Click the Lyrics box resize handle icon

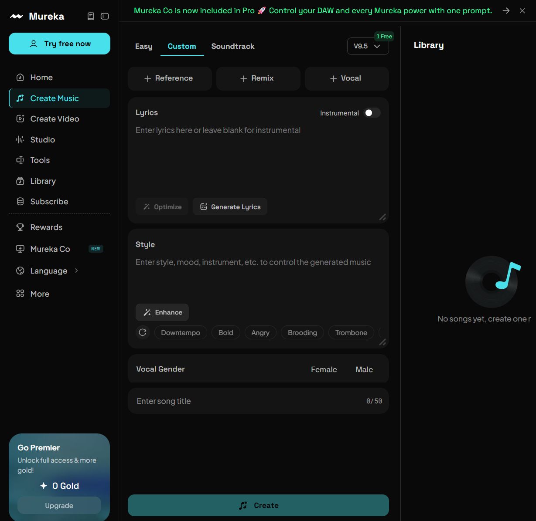click(382, 217)
